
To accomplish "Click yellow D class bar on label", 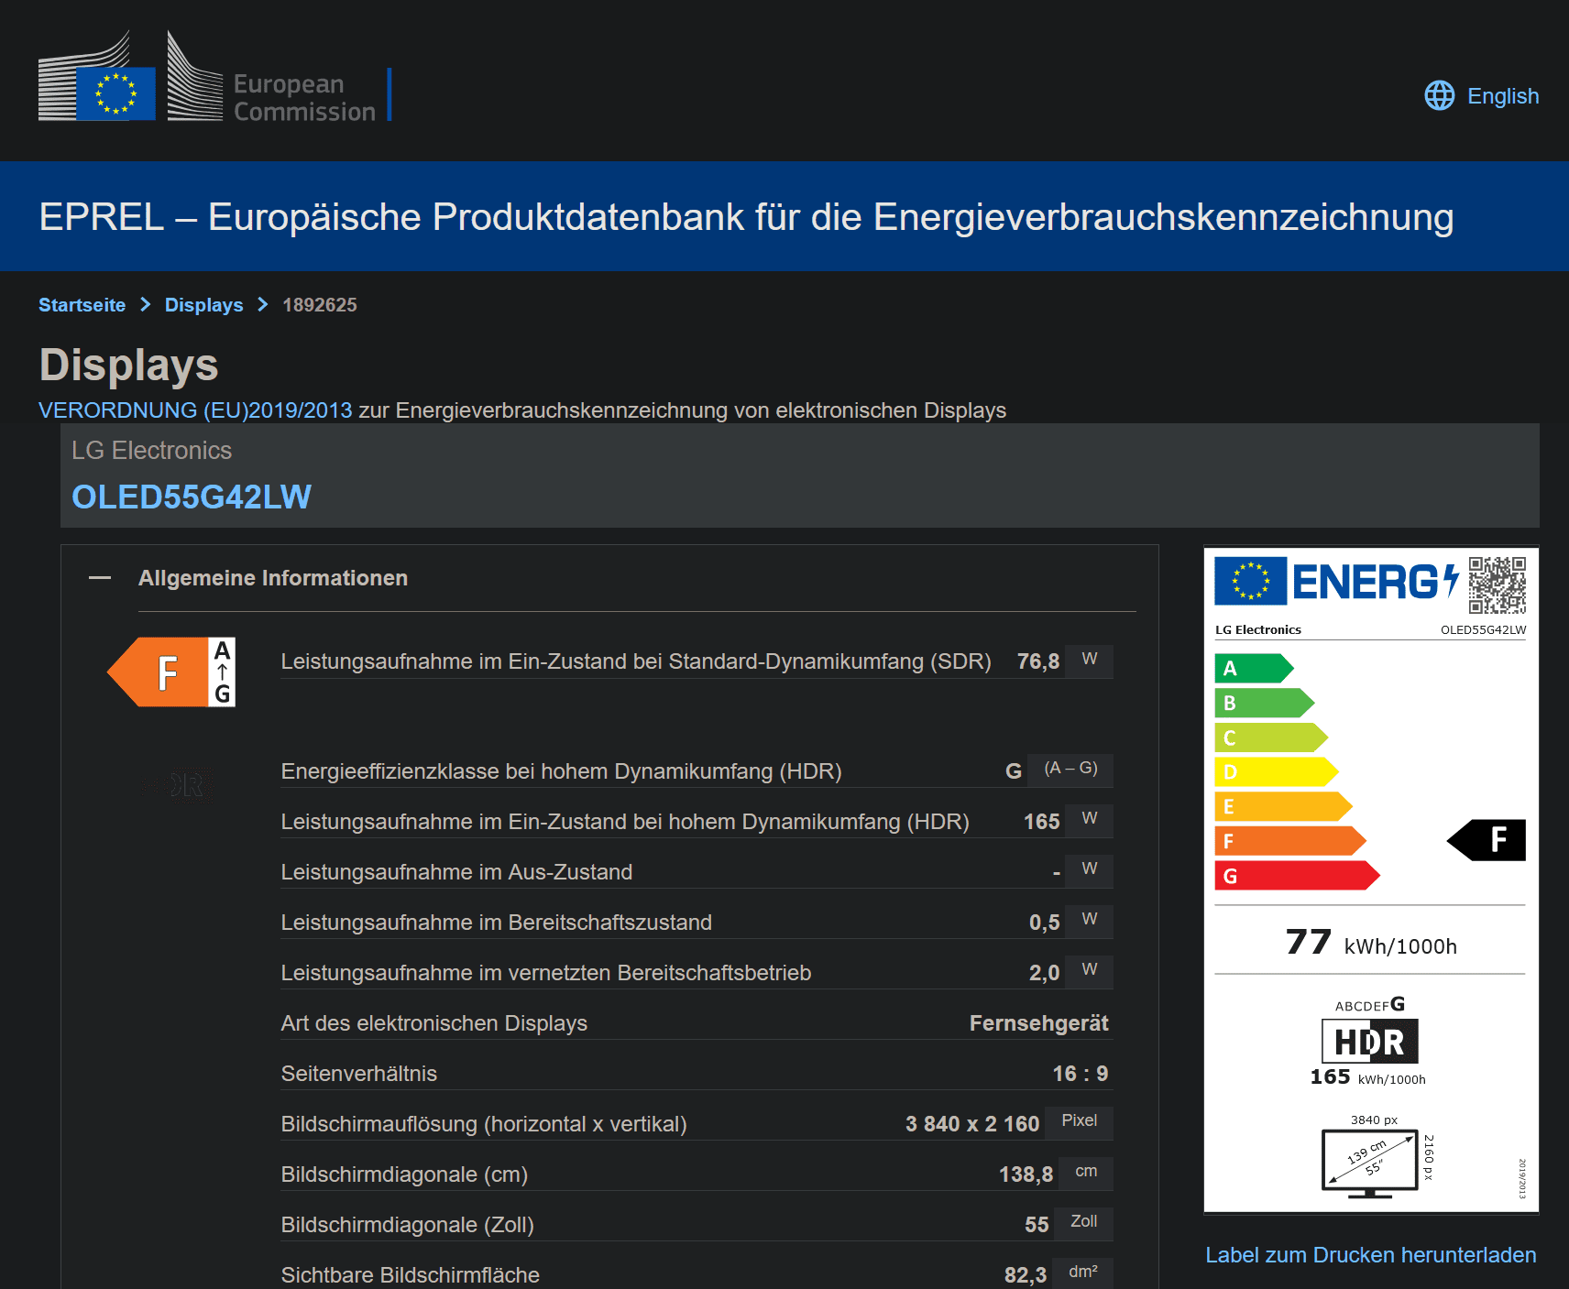I will 1277,772.
